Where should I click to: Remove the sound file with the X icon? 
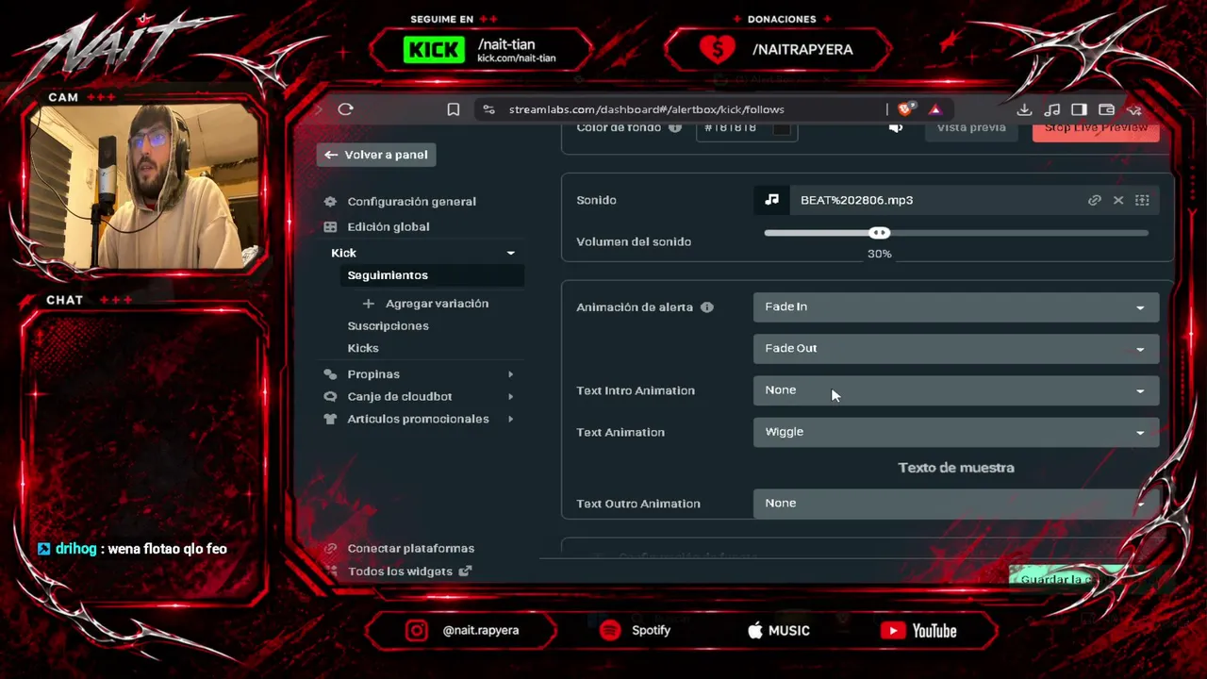[1118, 200]
